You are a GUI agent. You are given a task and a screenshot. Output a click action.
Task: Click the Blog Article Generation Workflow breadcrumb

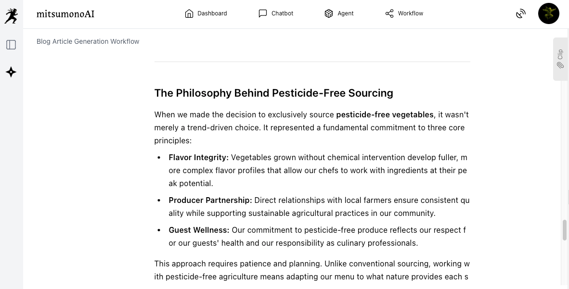pyautogui.click(x=88, y=41)
